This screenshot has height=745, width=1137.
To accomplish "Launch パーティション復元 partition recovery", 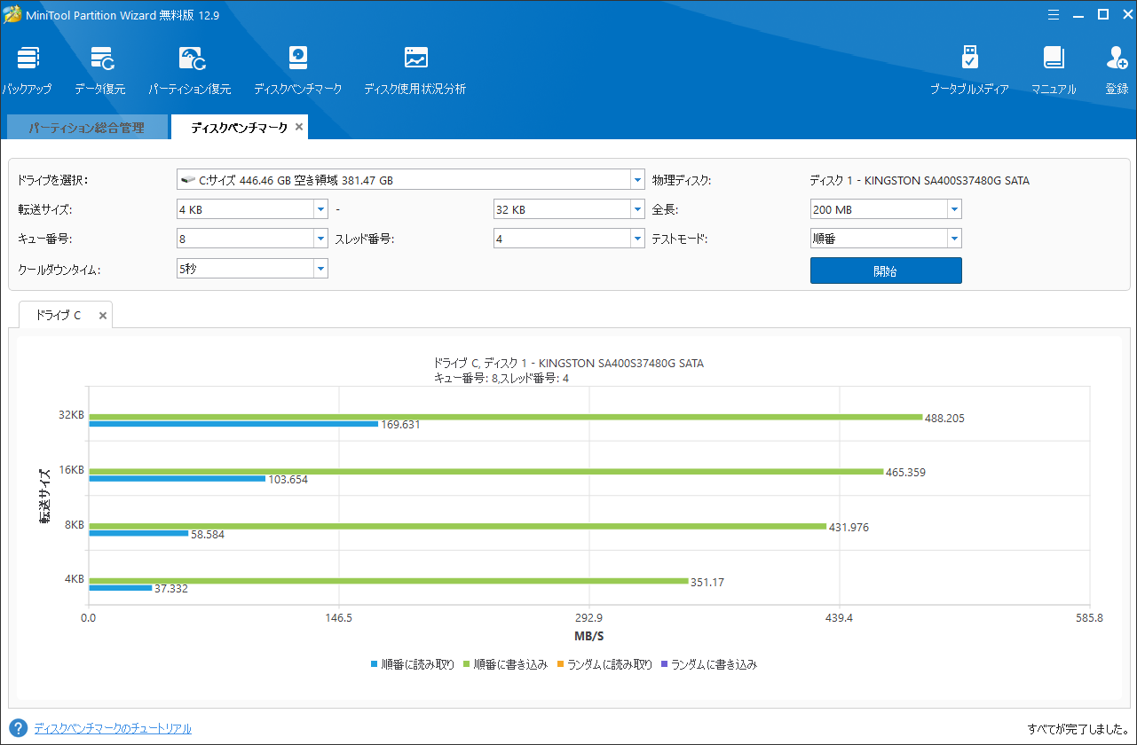I will point(190,70).
